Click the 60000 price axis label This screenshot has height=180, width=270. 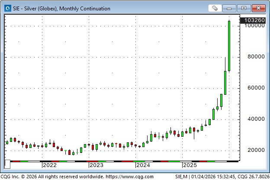(255, 88)
